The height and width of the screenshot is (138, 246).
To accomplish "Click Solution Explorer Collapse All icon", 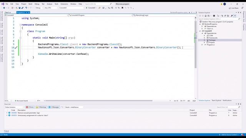I will 225,16.
